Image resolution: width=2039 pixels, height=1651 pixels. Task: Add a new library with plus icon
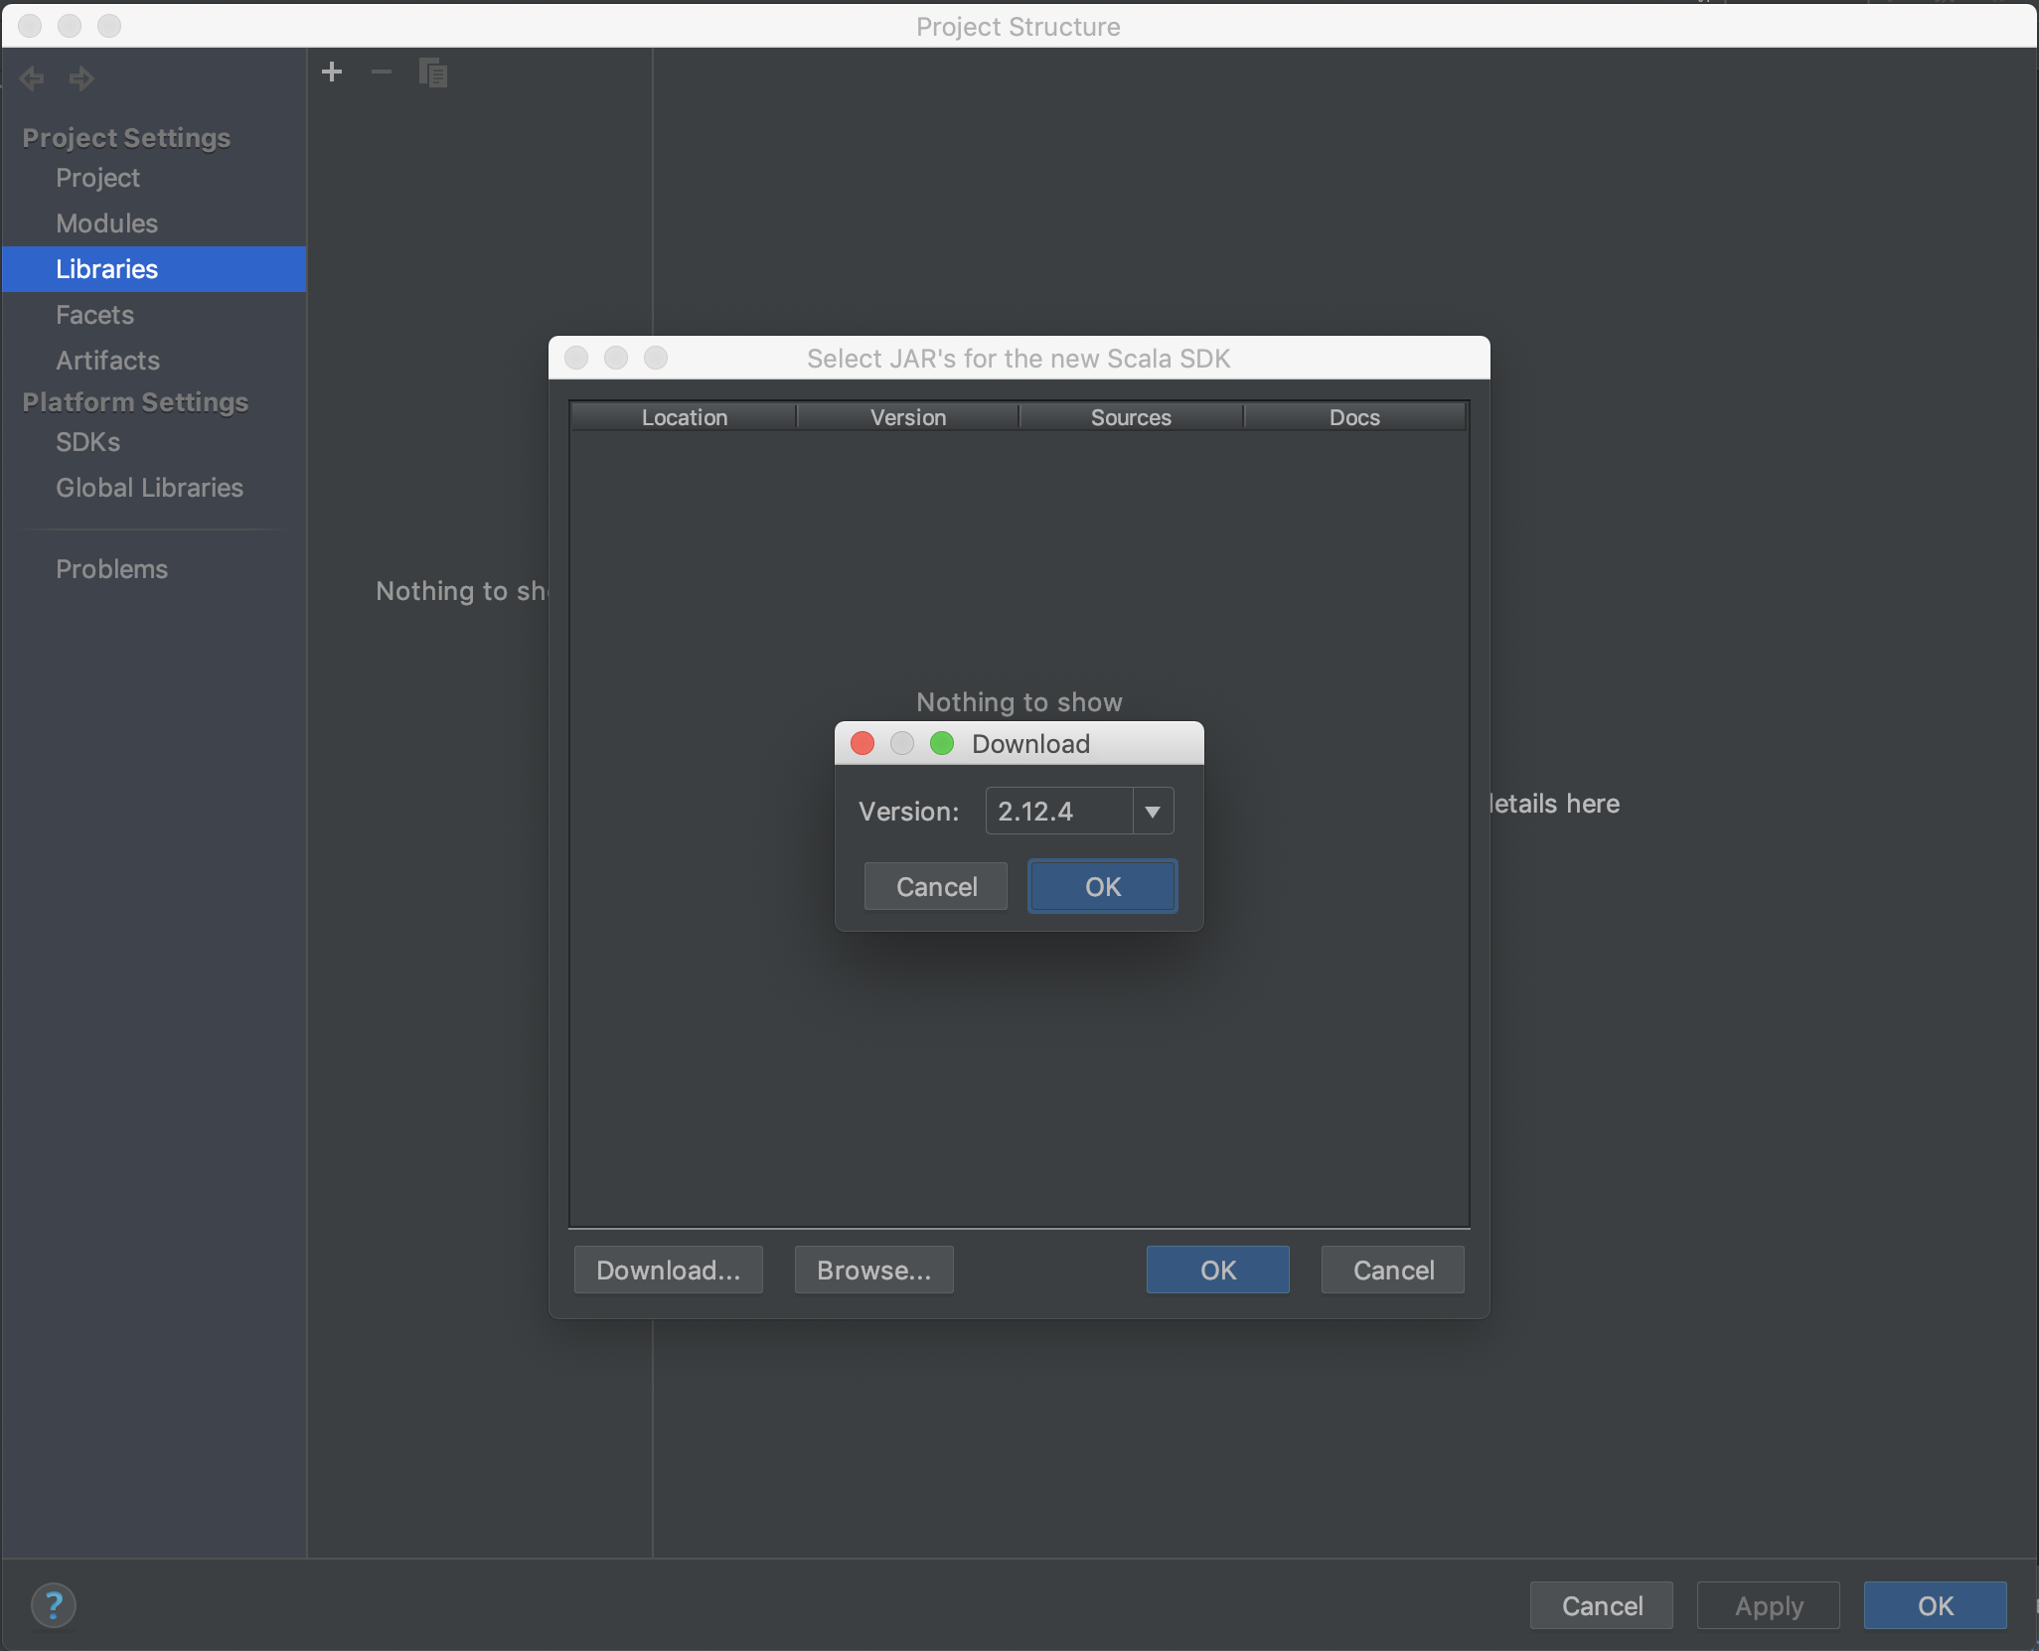pos(333,72)
